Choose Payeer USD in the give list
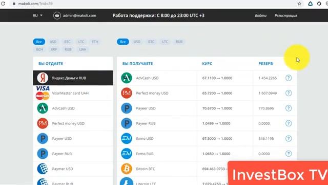Viewport: 328px width, 185px height. point(73,138)
